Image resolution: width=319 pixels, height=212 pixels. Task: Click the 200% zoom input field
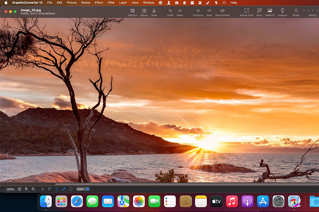[11, 189]
